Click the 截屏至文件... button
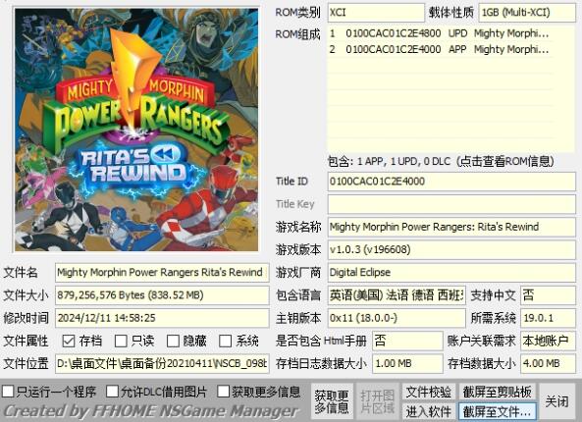This screenshot has height=422, width=582. (x=497, y=411)
